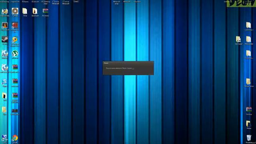The image size is (256, 144).
Task: Select the Desktop WinRAR archive
Action: point(249,111)
